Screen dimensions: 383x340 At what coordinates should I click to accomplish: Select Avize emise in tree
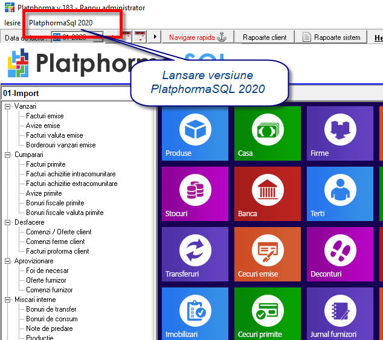click(x=43, y=126)
